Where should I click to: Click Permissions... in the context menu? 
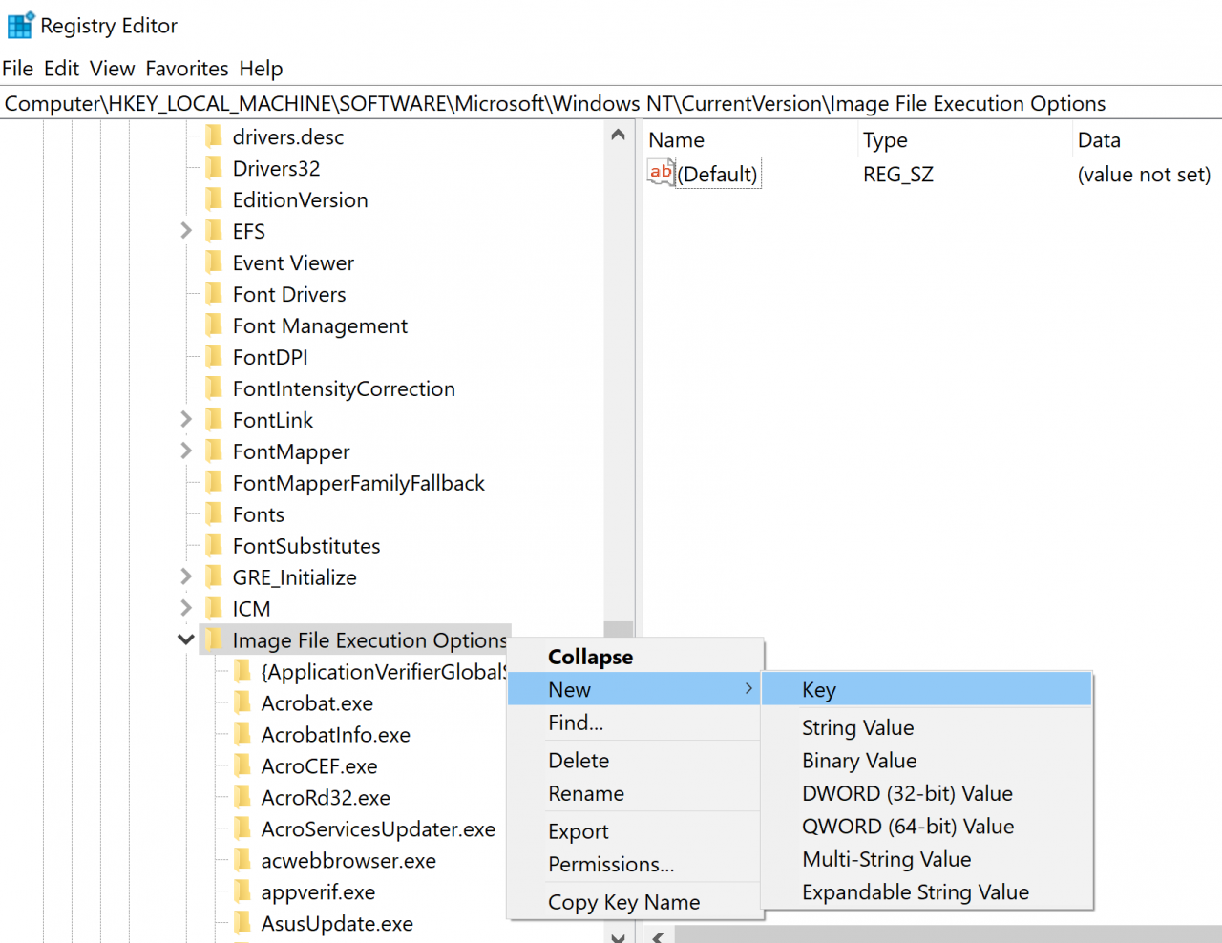[610, 864]
